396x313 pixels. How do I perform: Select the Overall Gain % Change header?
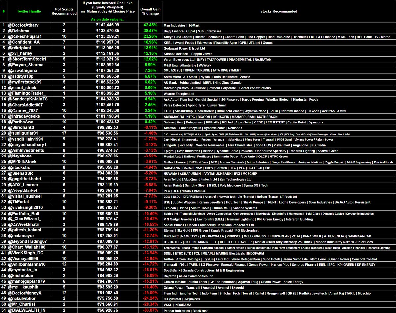tap(150, 11)
